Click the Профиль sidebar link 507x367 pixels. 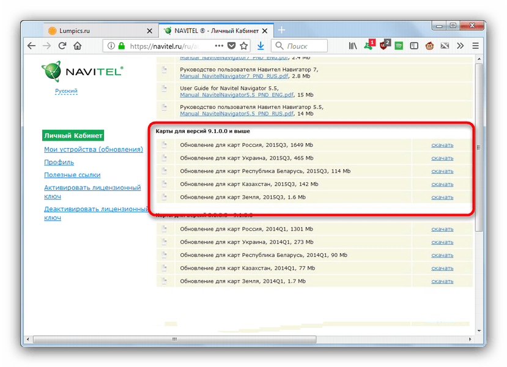[x=59, y=162]
